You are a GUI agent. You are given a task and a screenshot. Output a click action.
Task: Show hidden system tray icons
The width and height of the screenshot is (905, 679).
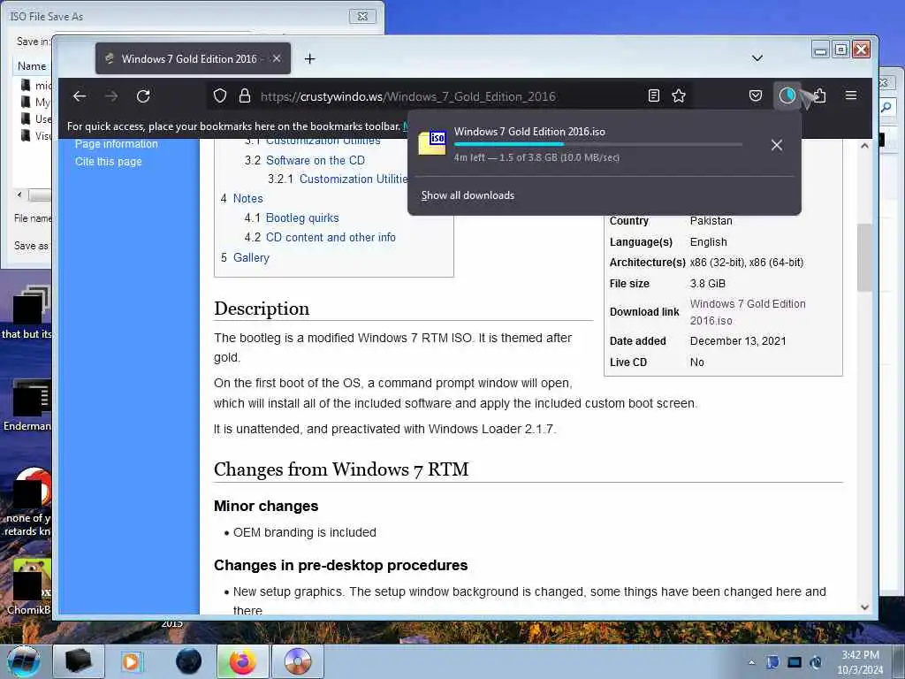click(x=751, y=662)
